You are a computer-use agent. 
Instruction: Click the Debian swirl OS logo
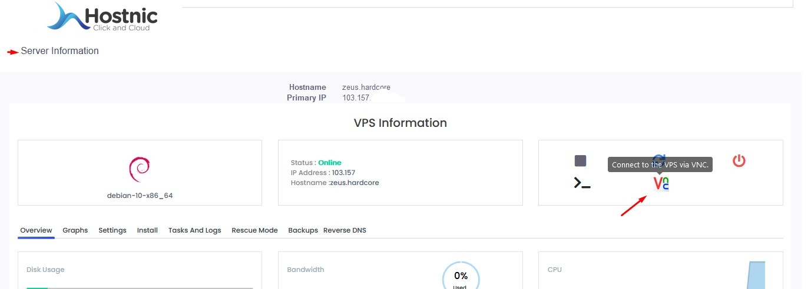pyautogui.click(x=140, y=169)
